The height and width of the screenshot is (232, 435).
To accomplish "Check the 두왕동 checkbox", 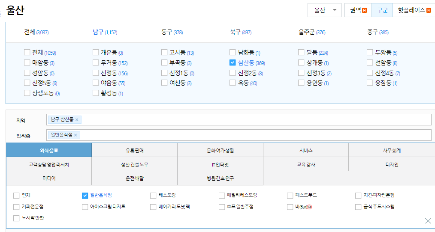I will [369, 52].
